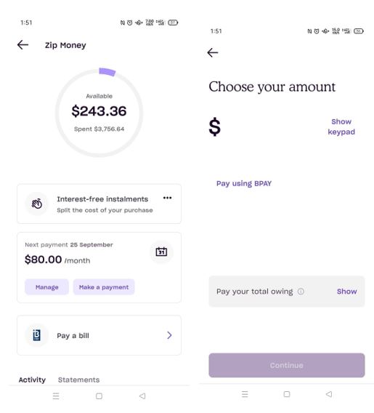Open Interest-free instalments card
Viewport: 374px width, 413px height.
tap(99, 204)
